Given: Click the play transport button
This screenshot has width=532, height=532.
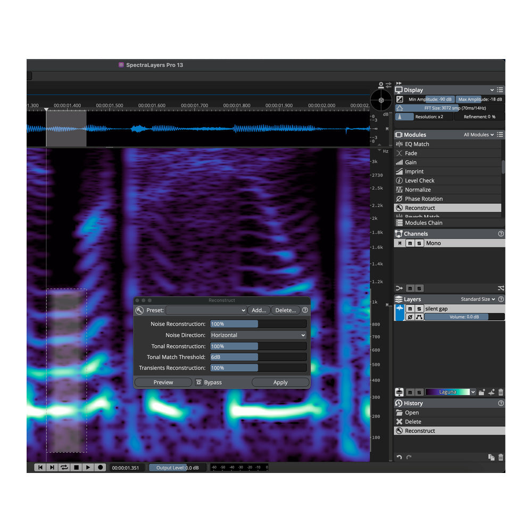Looking at the screenshot, I should 88,468.
